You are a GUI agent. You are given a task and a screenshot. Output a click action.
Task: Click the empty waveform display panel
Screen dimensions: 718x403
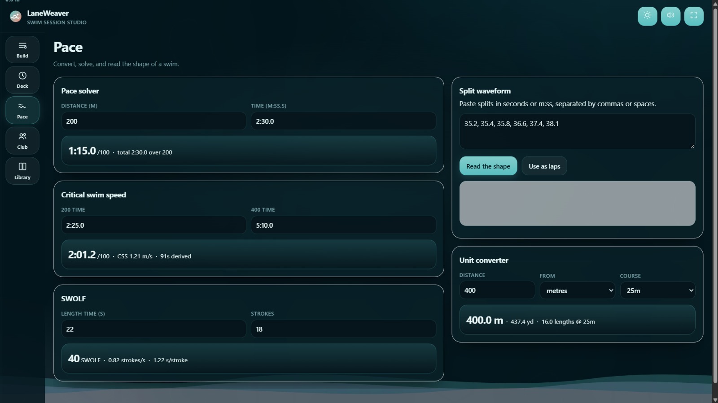tap(577, 204)
